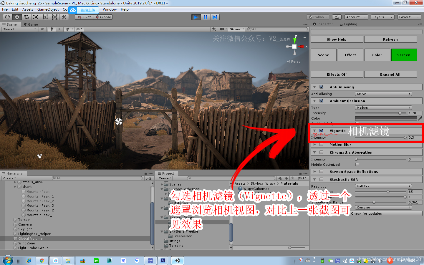Select the Rotate tool
This screenshot has width=424, height=265.
[26, 17]
